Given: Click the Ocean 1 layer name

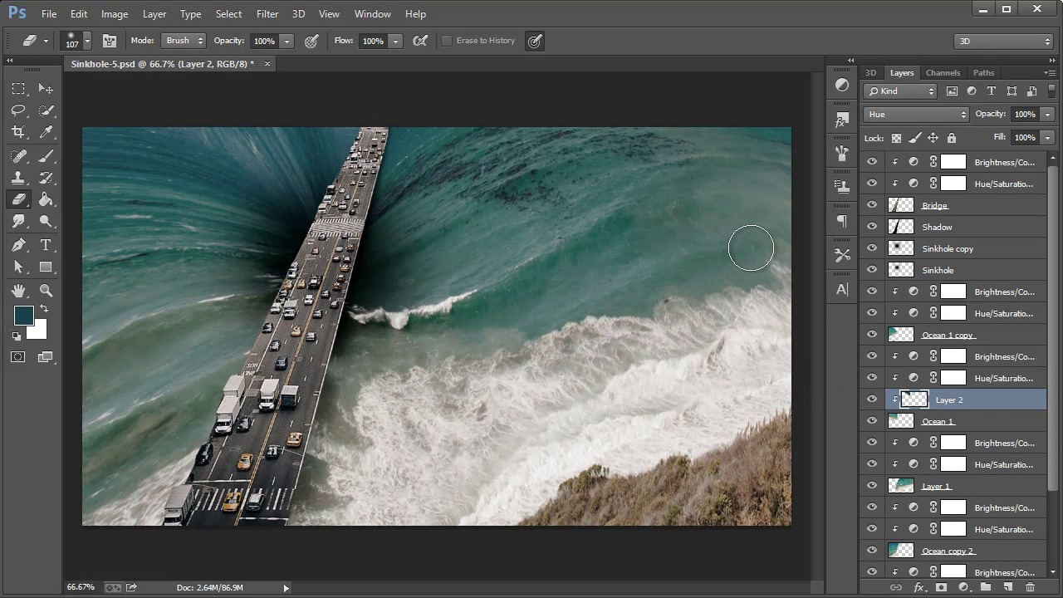Looking at the screenshot, I should [938, 421].
